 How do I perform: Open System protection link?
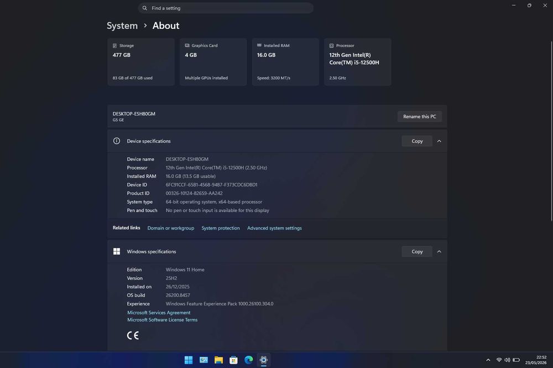(221, 228)
